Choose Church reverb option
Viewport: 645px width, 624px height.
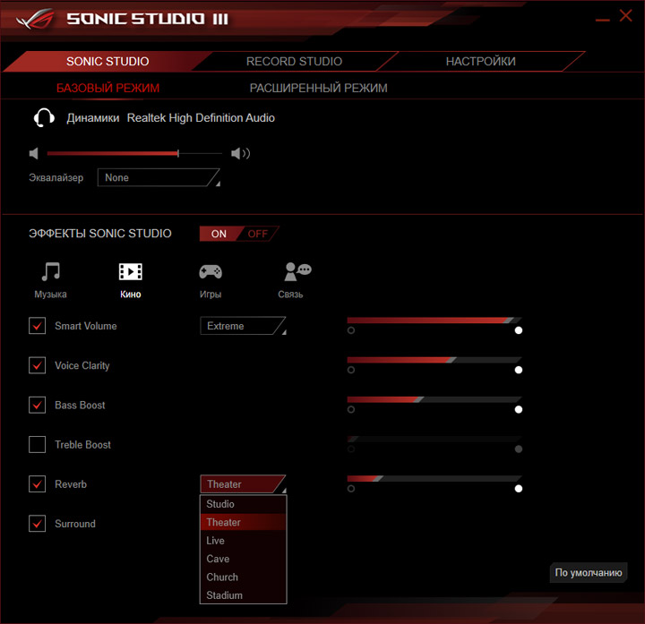[x=243, y=577]
